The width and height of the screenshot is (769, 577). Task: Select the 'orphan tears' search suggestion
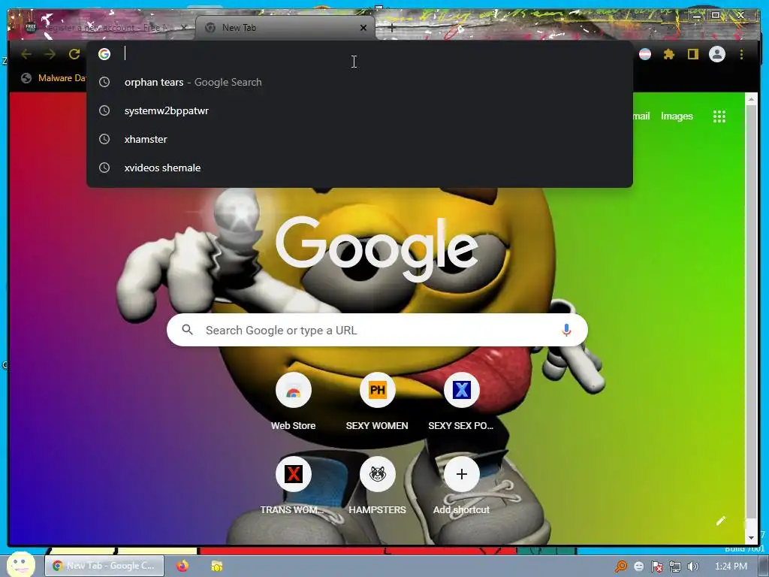click(360, 83)
